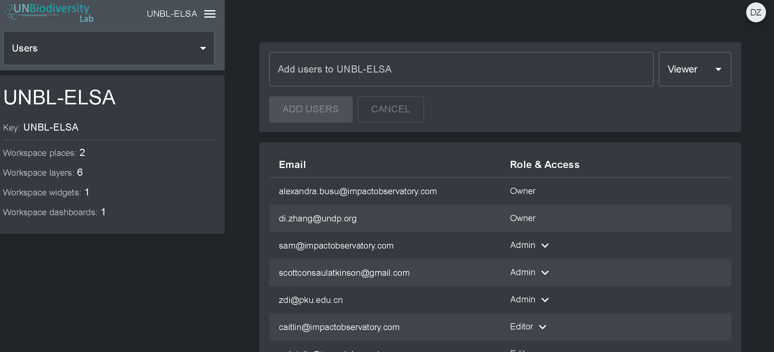Click the Add users to UNBL-ELSA field

461,69
